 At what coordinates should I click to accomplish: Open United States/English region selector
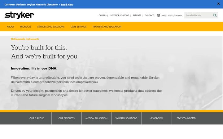[171, 15]
